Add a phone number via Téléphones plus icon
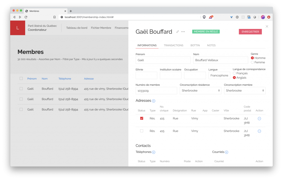 (154, 152)
